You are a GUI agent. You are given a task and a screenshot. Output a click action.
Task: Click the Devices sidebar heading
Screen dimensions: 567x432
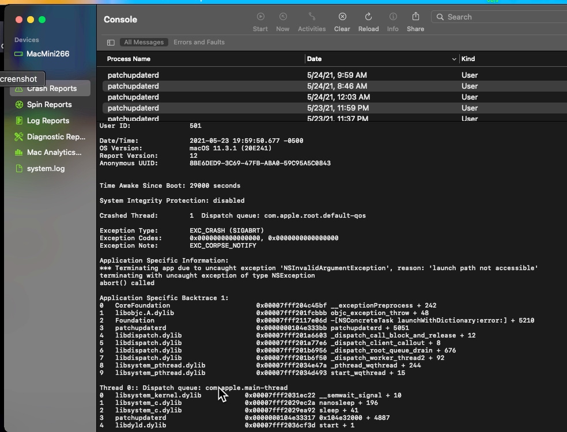pyautogui.click(x=27, y=40)
